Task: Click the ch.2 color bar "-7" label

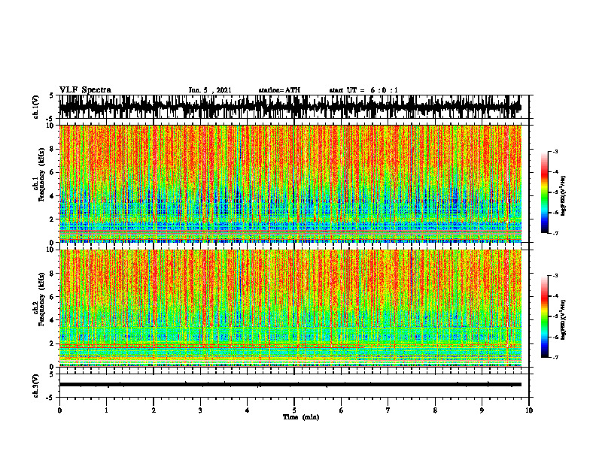Action: (555, 357)
